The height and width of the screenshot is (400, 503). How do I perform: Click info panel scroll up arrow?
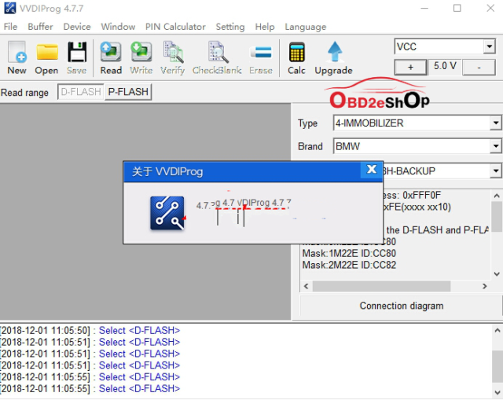496,196
